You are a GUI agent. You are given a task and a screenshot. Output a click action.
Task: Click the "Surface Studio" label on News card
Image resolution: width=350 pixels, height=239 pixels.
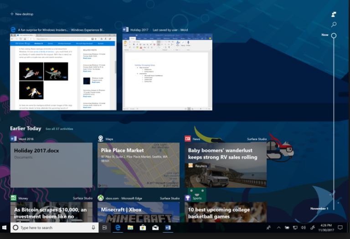pyautogui.click(x=257, y=139)
